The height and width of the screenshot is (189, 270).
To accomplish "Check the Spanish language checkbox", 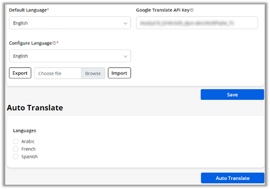I will [x=16, y=157].
